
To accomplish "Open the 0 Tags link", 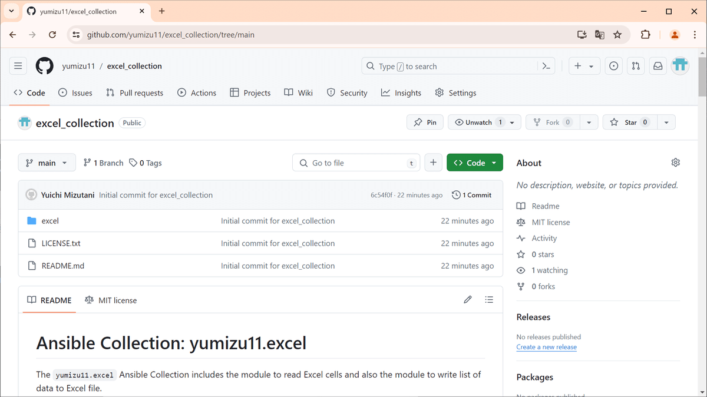I will coord(146,163).
